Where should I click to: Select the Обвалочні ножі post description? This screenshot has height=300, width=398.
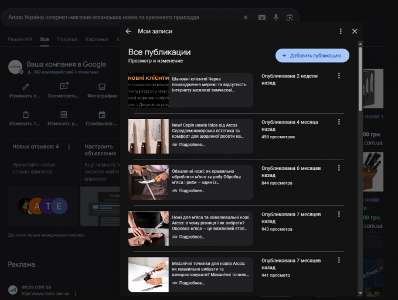tap(206, 177)
